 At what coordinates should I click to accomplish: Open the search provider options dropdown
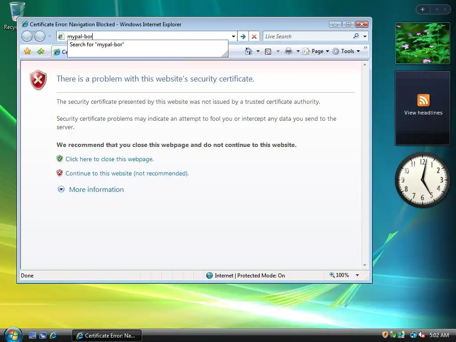click(x=365, y=37)
